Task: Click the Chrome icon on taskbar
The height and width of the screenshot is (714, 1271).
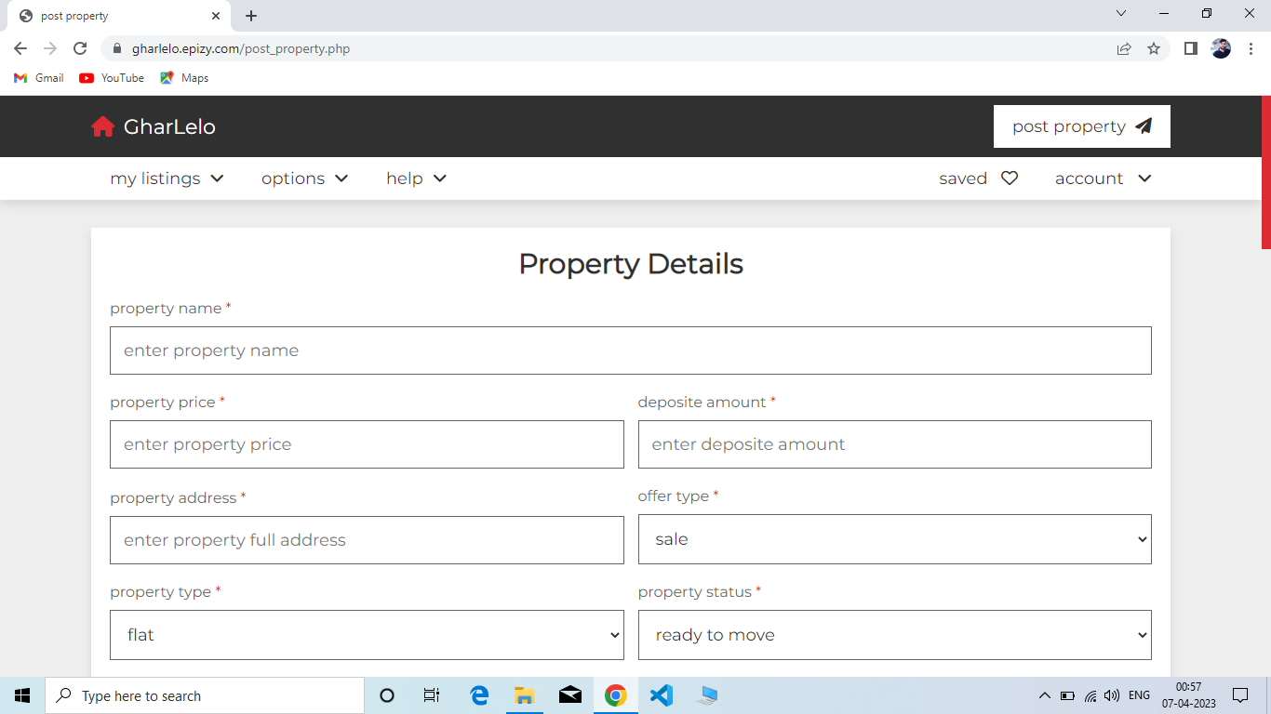Action: 615,695
